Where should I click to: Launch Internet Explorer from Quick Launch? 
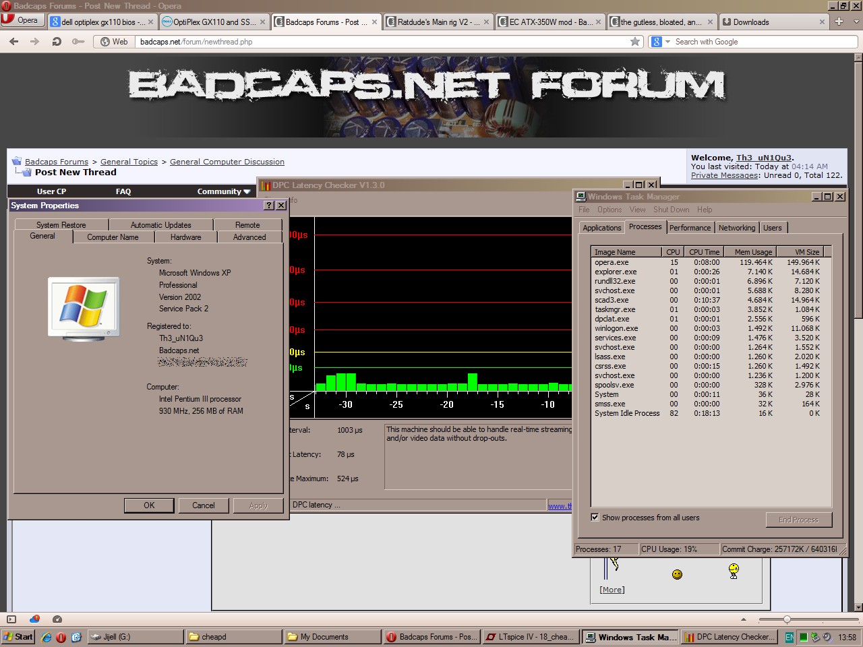click(47, 637)
